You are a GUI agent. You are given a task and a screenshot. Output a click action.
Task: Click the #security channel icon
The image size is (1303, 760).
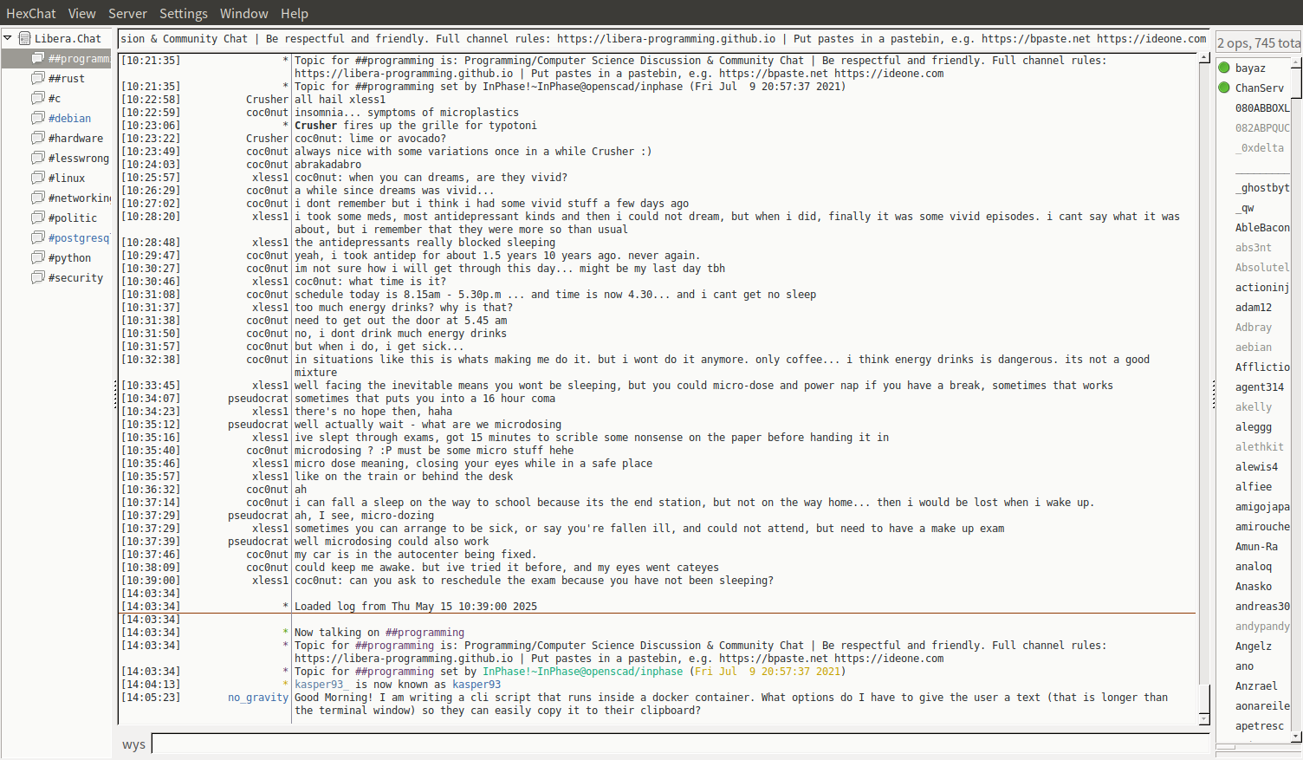(x=37, y=277)
